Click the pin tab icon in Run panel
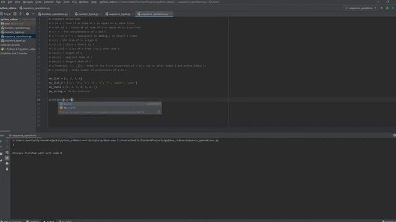 tap(1, 160)
